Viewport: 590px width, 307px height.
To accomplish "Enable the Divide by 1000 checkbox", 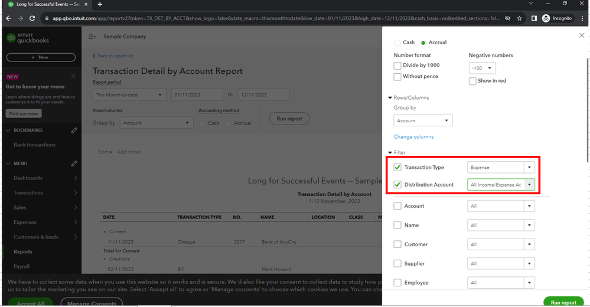I will coord(397,66).
